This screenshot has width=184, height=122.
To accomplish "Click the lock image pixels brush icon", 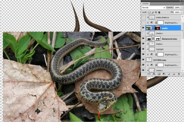I will 152,12.
